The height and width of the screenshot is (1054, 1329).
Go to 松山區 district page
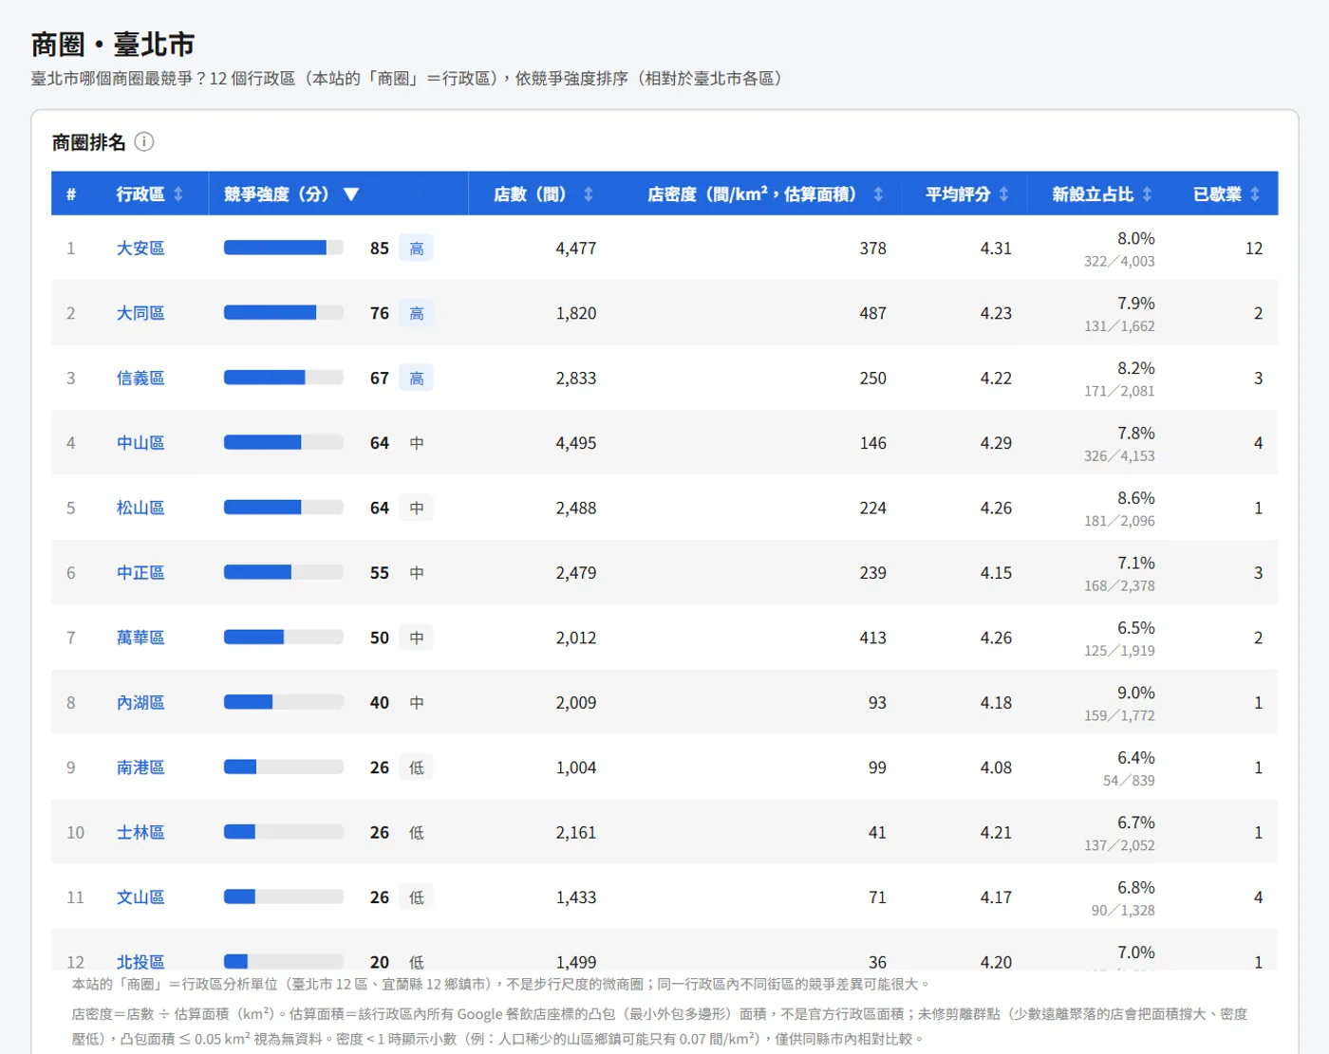(140, 509)
